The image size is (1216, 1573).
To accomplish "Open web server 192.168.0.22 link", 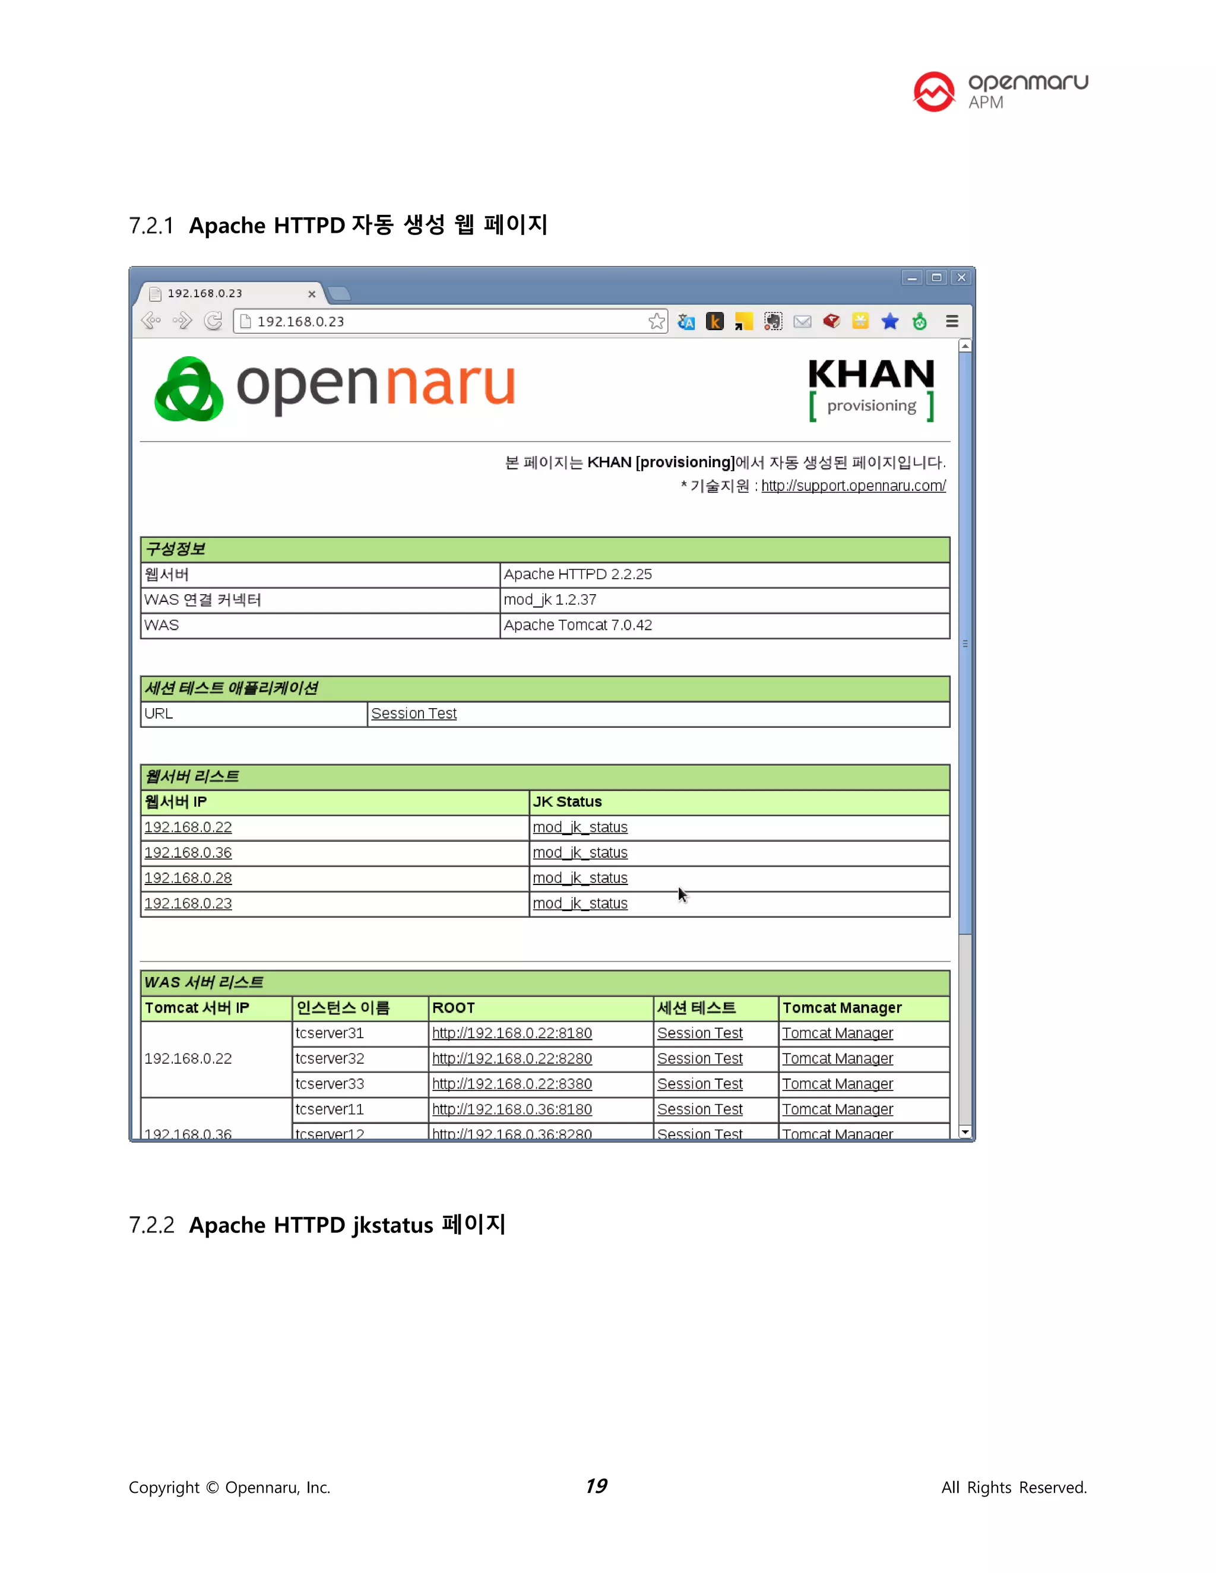I will 188,827.
